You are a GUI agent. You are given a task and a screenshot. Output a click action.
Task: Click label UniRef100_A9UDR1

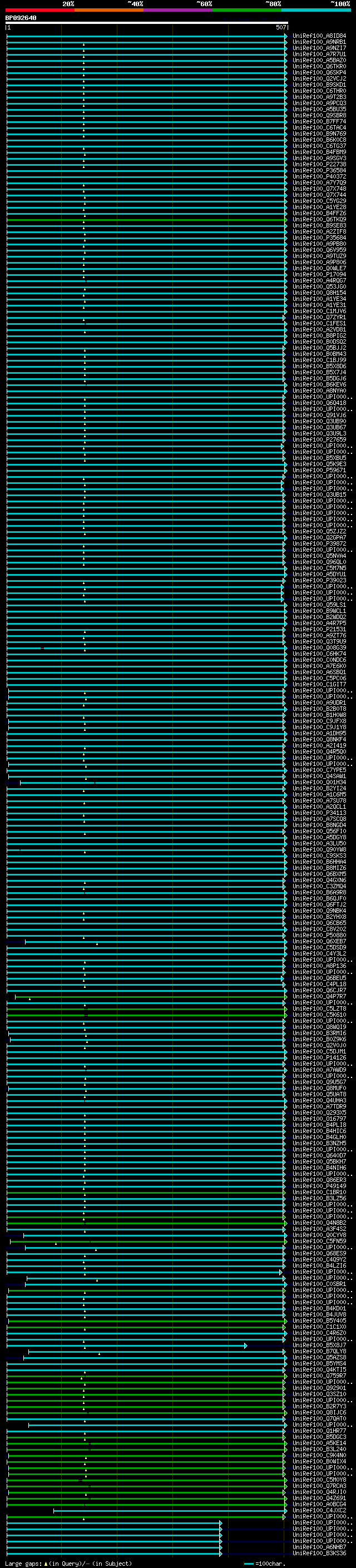click(x=319, y=703)
